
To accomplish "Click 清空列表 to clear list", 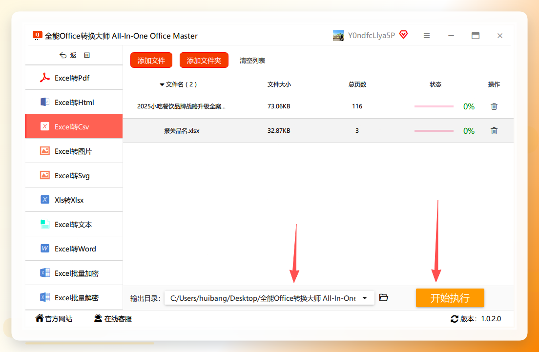I will tap(252, 61).
